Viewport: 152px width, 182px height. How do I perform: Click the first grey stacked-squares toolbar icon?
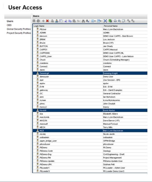pos(129,21)
